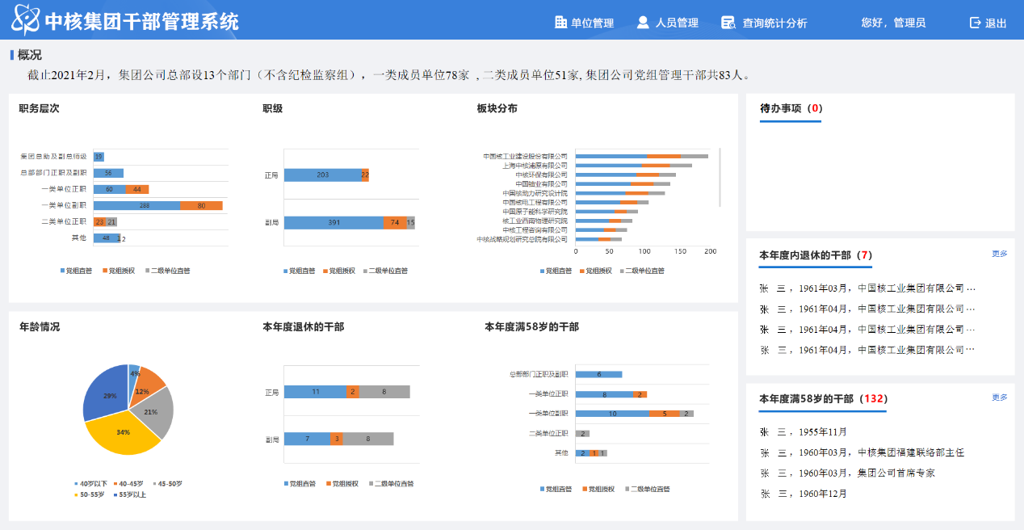Click 中国原子能科学研究院 axis label

(x=535, y=211)
